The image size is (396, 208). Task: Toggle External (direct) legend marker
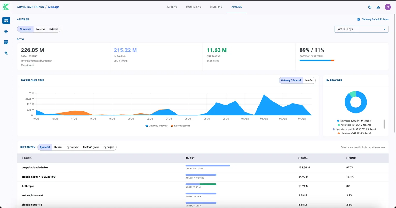pos(172,126)
